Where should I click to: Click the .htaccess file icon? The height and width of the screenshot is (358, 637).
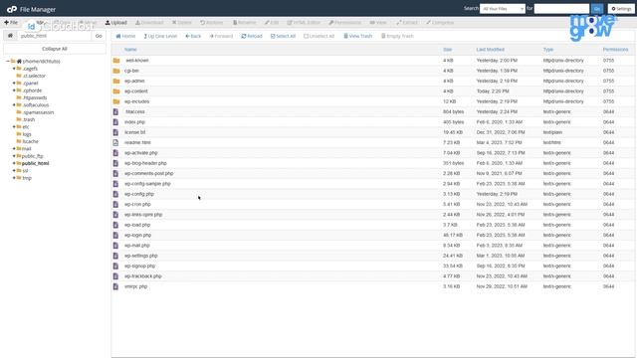pos(115,111)
